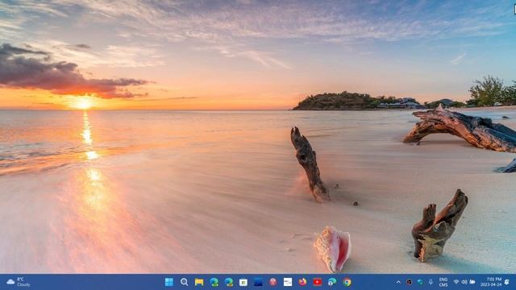The width and height of the screenshot is (516, 290).
Task: Launch Google Chrome from the taskbar
Action: pos(347,282)
